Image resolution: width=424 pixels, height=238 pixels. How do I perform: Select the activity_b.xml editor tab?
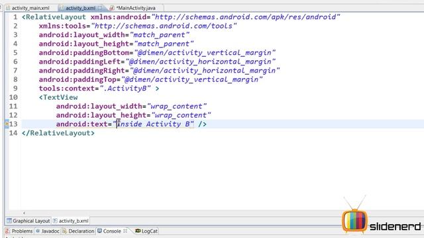click(80, 8)
